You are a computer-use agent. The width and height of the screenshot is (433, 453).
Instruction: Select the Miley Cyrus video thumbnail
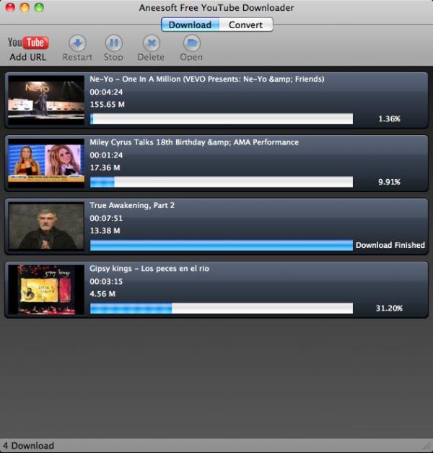point(46,163)
